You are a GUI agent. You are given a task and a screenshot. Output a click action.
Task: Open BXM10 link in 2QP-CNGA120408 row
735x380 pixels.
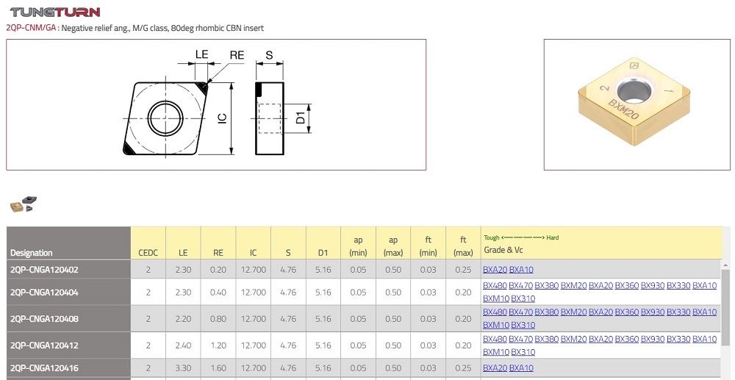click(x=496, y=325)
